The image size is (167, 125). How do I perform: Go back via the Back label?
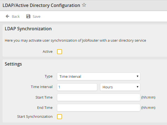tap(16, 16)
